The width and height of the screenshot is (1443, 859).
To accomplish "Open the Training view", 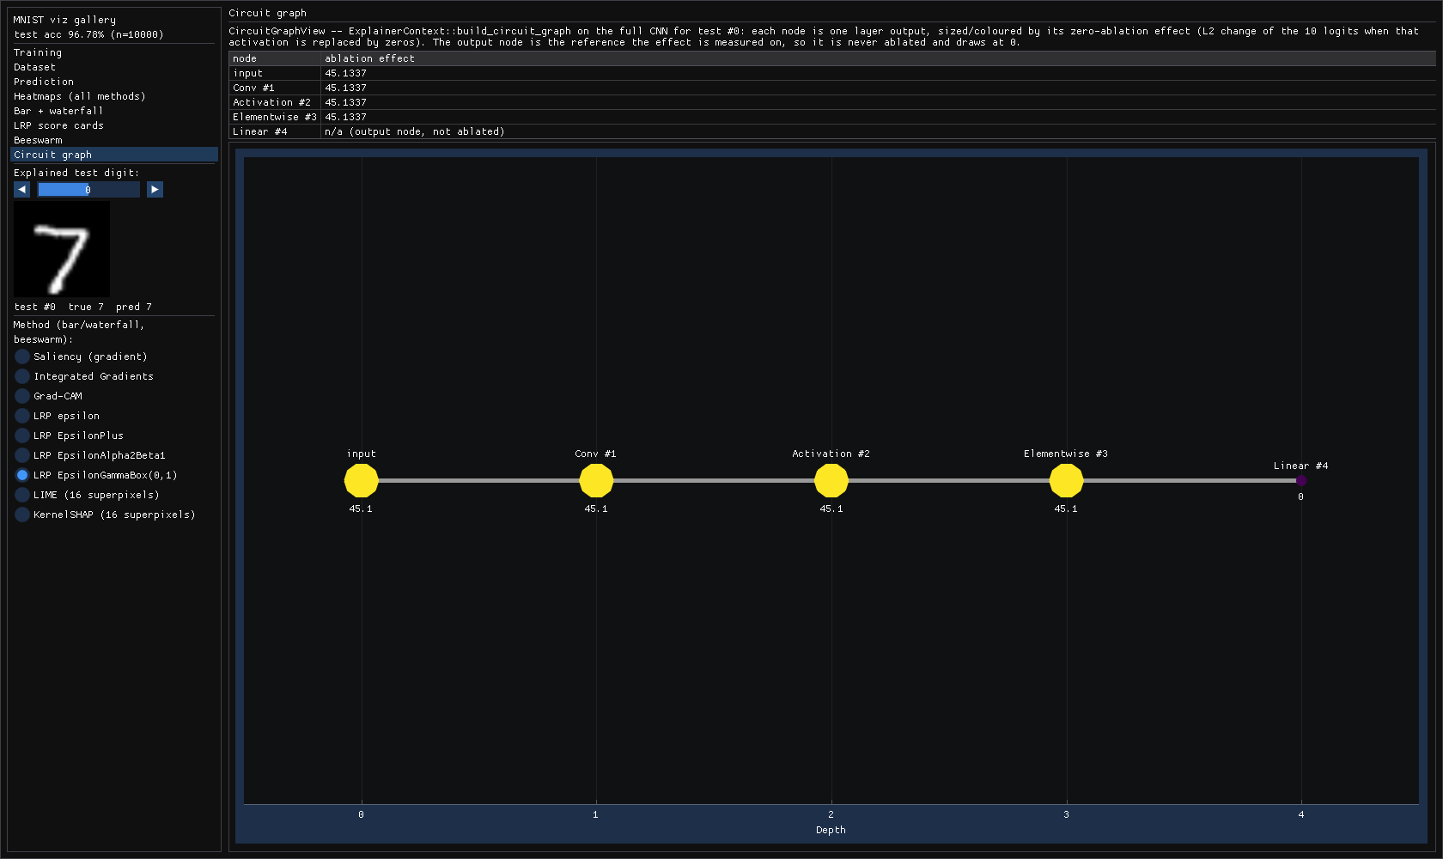I will tap(113, 52).
